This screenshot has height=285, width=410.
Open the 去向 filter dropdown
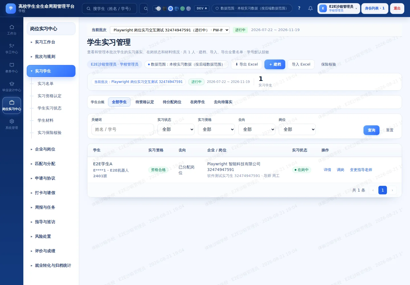257,129
